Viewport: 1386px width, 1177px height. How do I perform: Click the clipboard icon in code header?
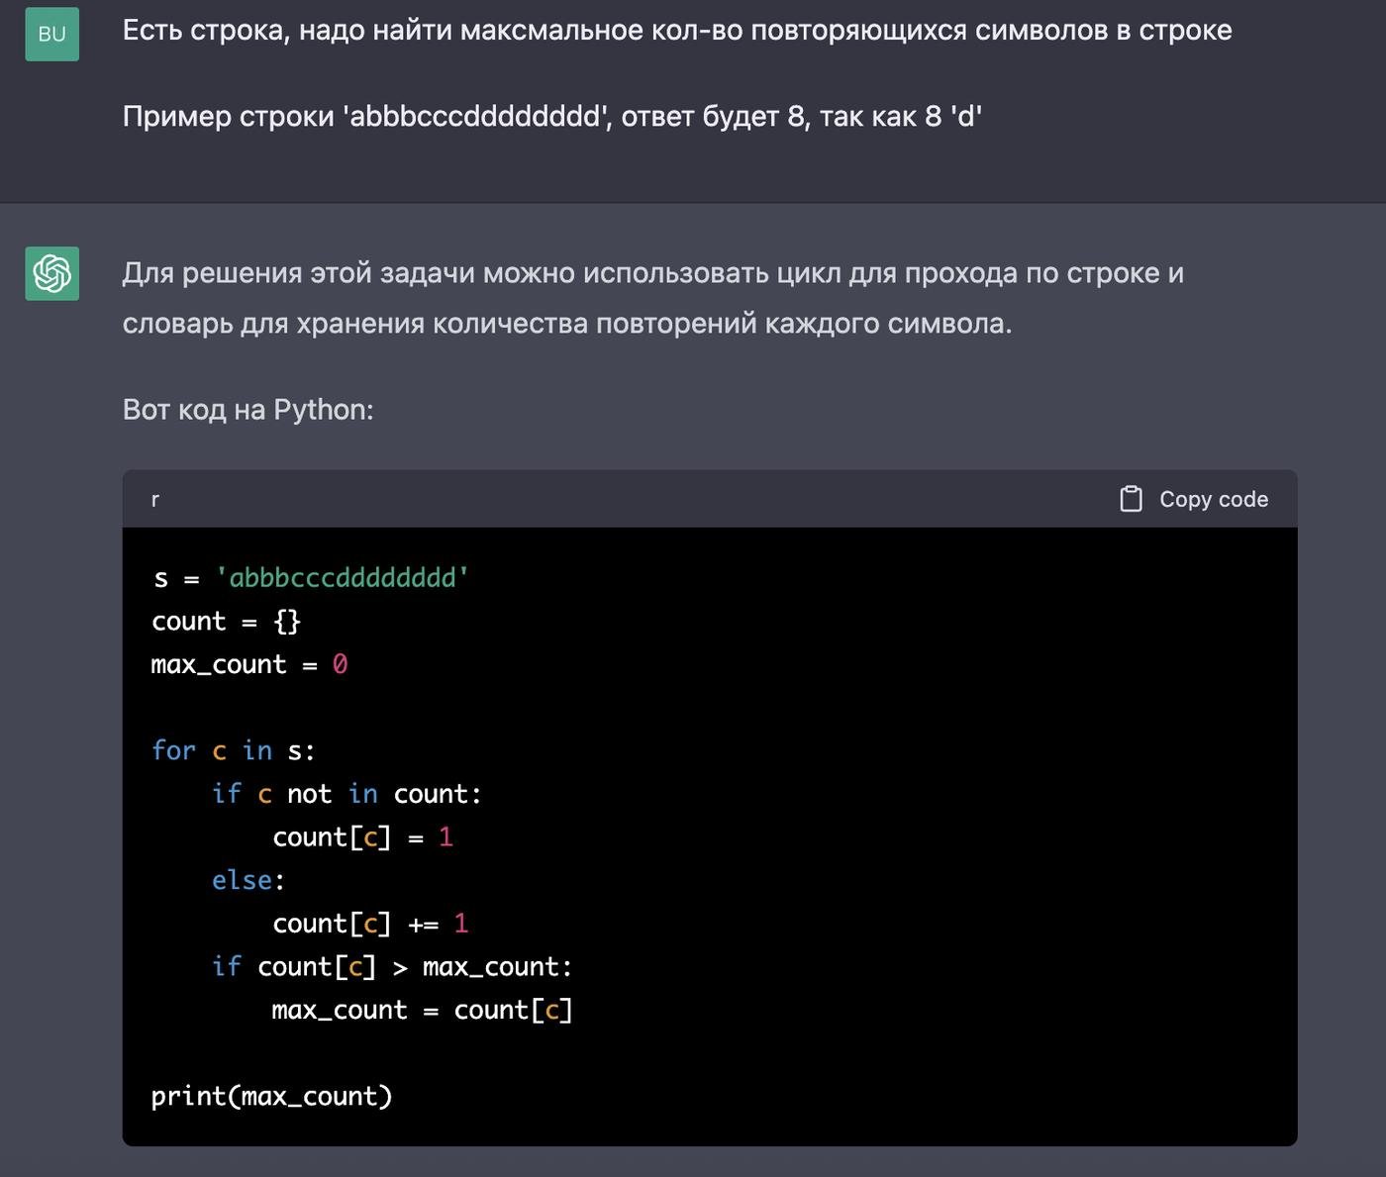pyautogui.click(x=1131, y=499)
